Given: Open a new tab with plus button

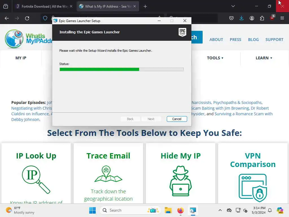Looking at the screenshot, I should point(145,6).
